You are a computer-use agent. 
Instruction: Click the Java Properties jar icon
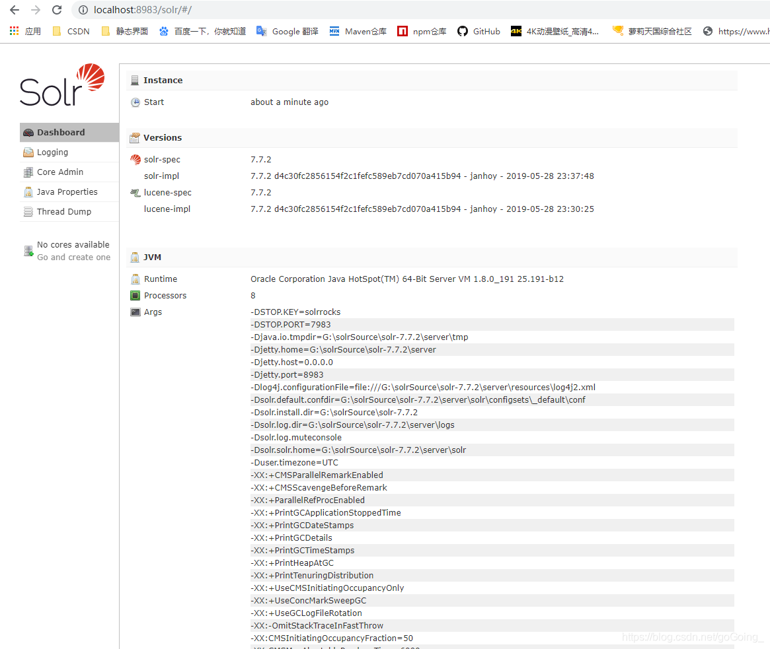28,192
